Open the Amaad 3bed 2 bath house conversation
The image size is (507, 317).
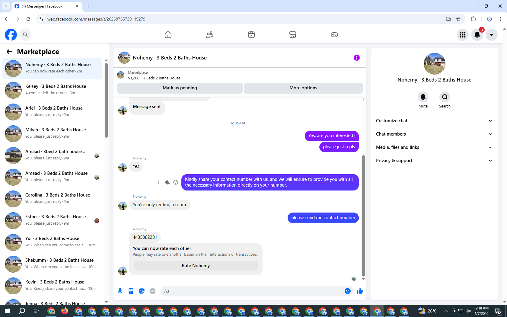52,155
